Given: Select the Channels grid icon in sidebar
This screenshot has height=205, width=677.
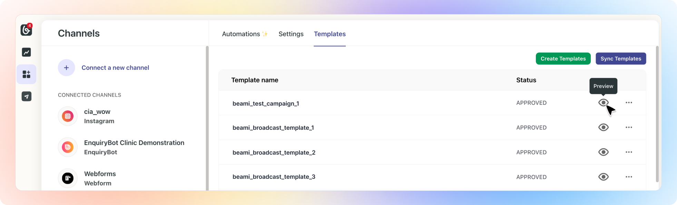Looking at the screenshot, I should coord(27,74).
